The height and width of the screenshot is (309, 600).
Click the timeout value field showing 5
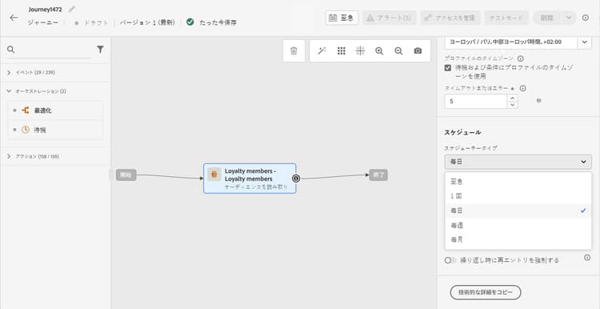[476, 102]
